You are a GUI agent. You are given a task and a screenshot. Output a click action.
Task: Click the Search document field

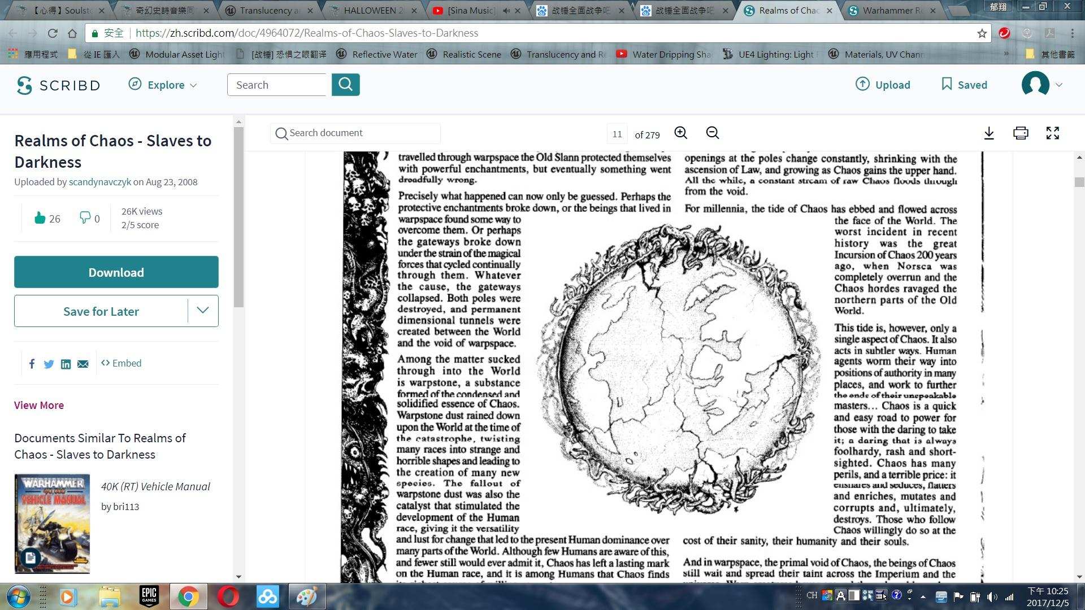(x=356, y=133)
